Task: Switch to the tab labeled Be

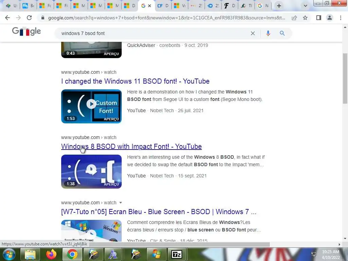Action: pyautogui.click(x=29, y=6)
